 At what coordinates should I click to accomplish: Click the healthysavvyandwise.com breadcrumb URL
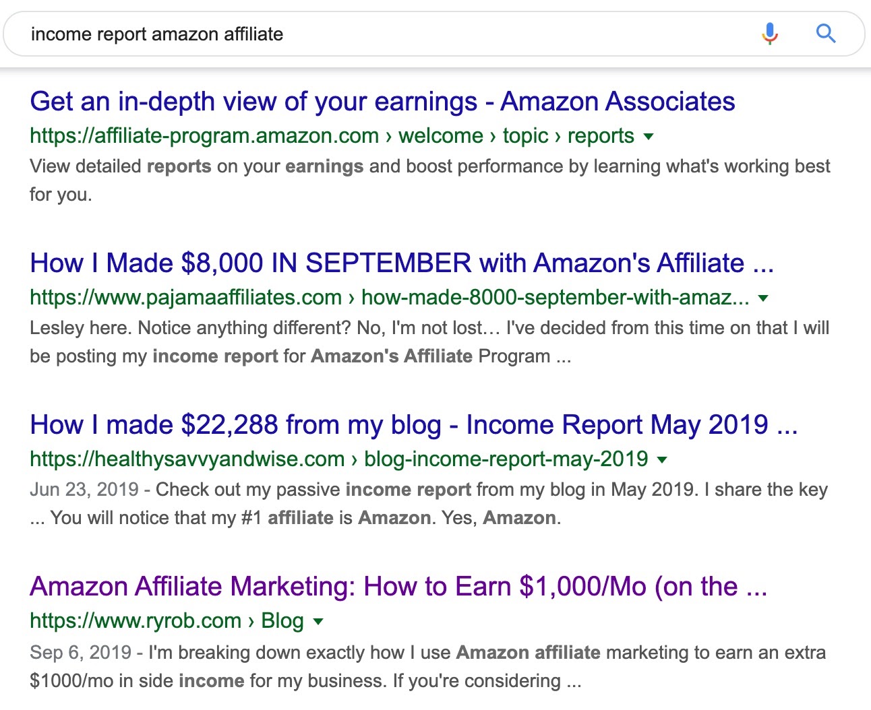click(187, 459)
